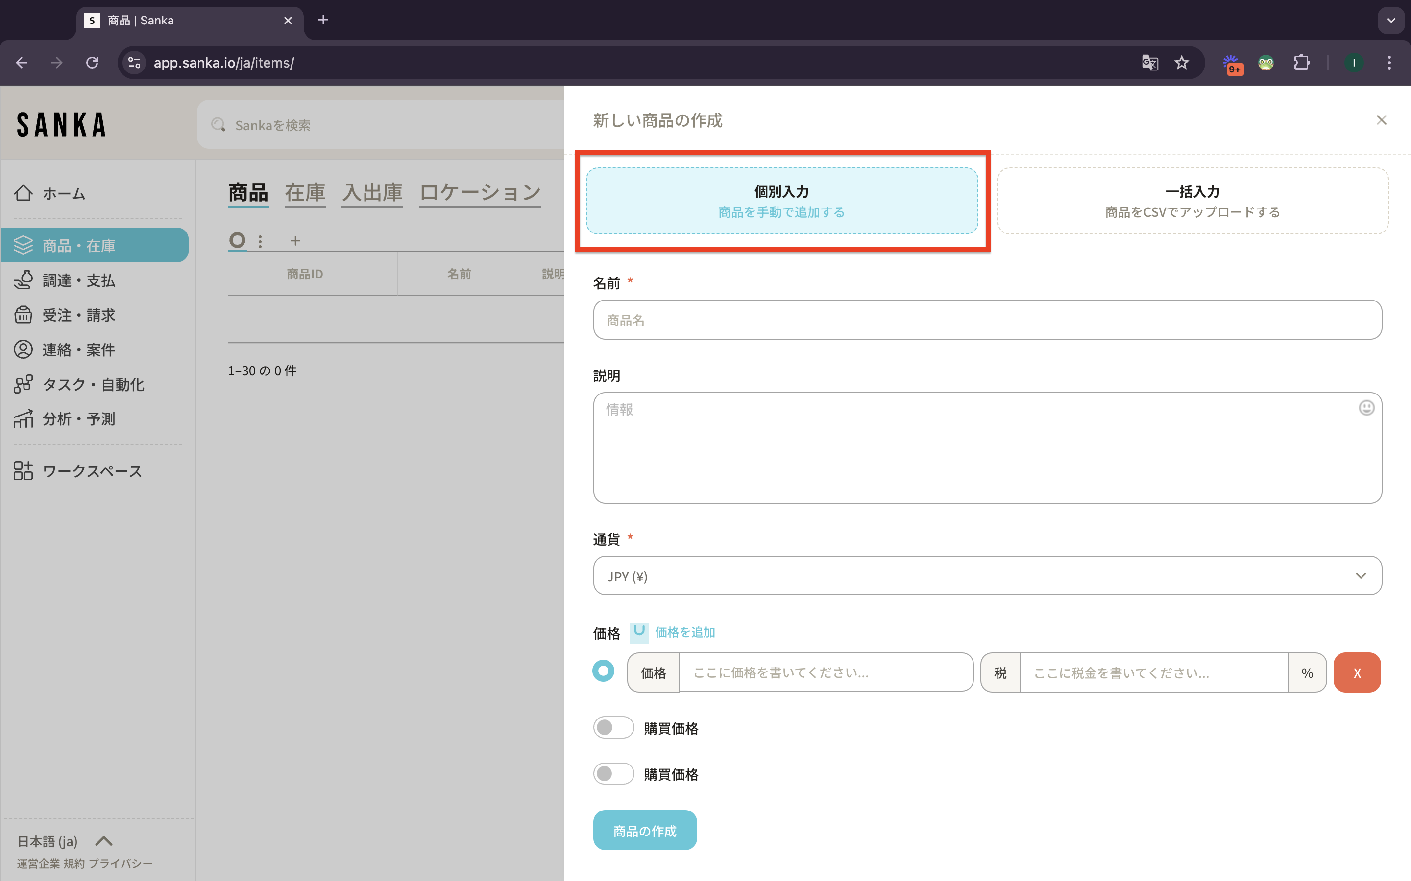Click the 商品名 name input field

coord(987,320)
